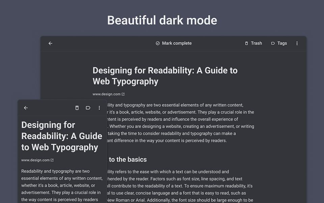This screenshot has width=324, height=203.
Task: Open the three-dot menu in the large window
Action: click(297, 43)
